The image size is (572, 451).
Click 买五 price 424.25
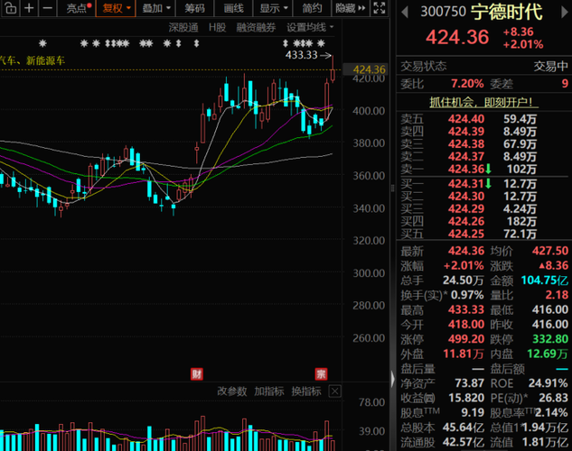click(466, 234)
